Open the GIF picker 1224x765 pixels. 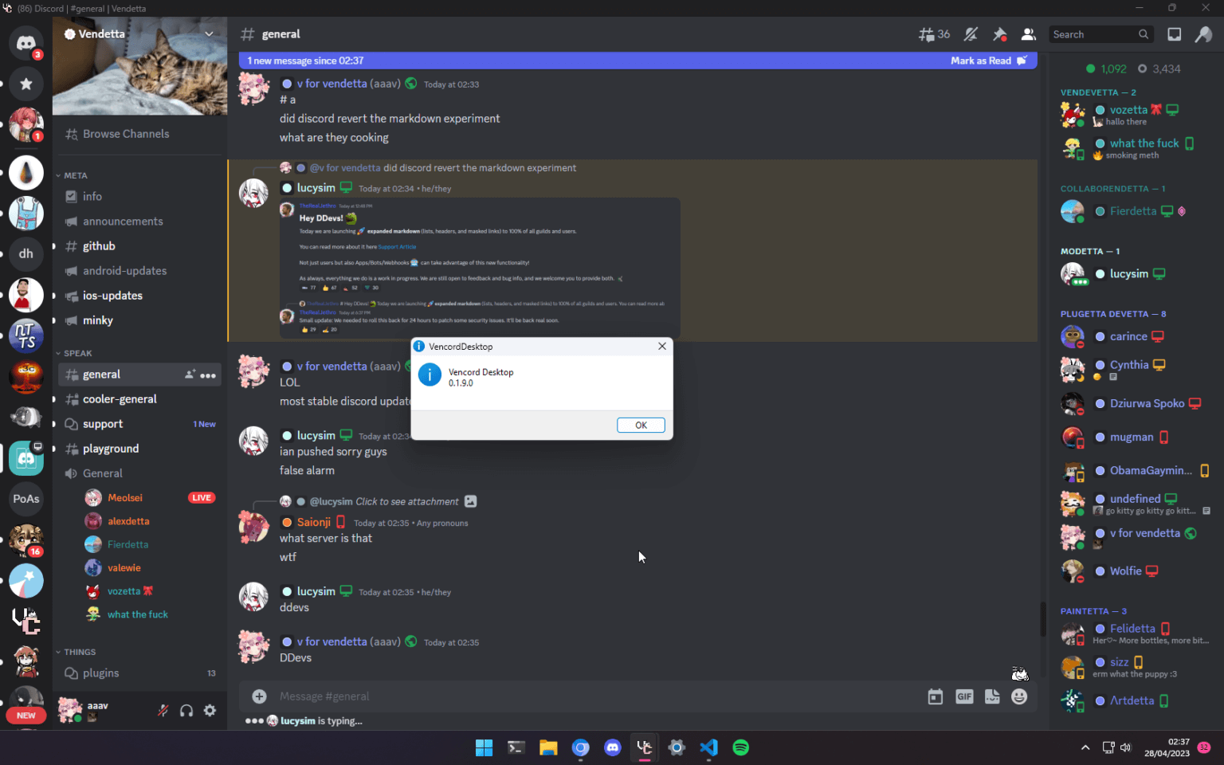[964, 696]
